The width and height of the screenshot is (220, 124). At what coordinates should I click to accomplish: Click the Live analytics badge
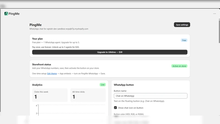pos(103,85)
